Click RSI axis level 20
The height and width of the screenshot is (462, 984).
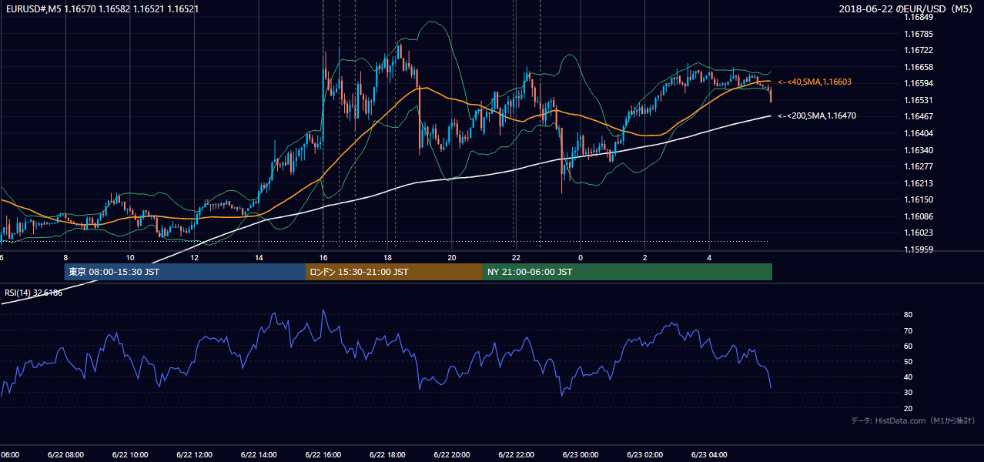click(909, 408)
